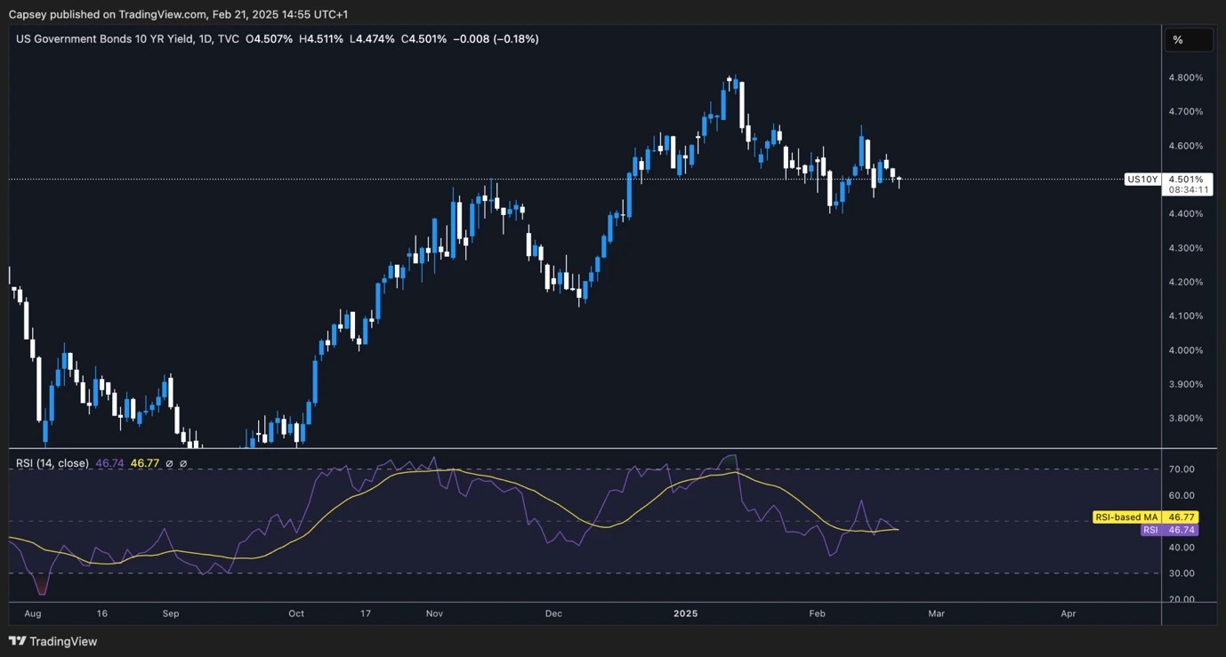Select the 2025 label on the time axis
Viewport: 1226px width, 657px height.
[685, 613]
